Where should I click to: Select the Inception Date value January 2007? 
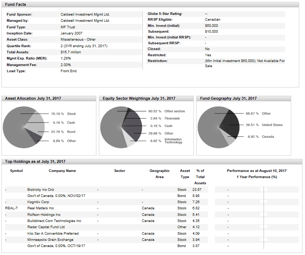point(71,33)
